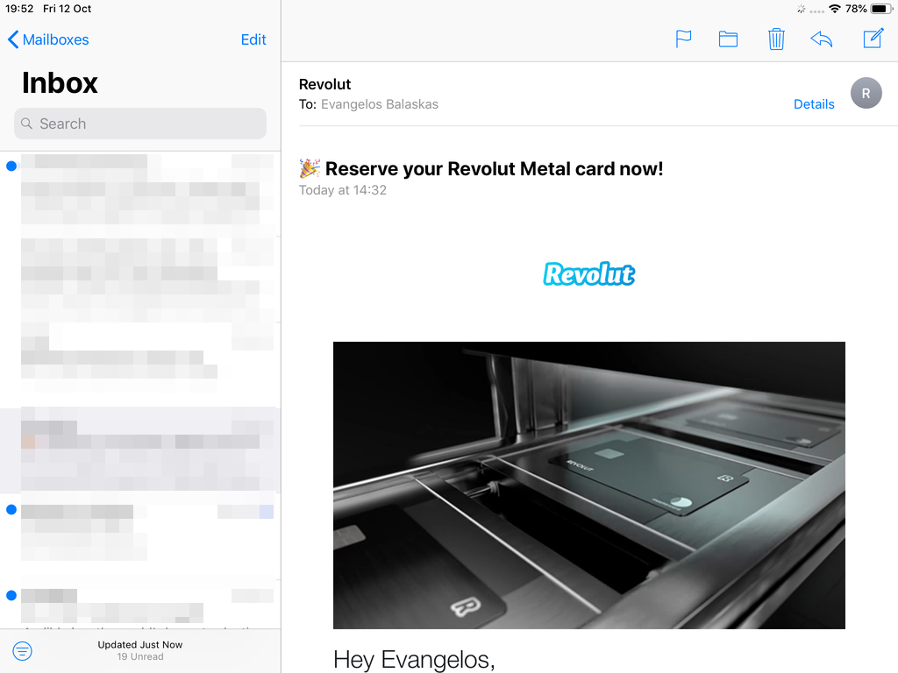Edit the inbox message list
The image size is (898, 673).
253,39
